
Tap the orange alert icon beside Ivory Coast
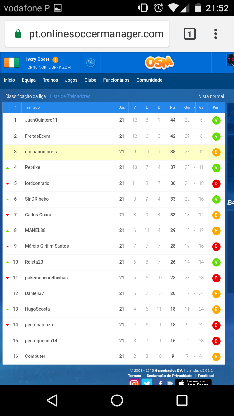(x=56, y=59)
